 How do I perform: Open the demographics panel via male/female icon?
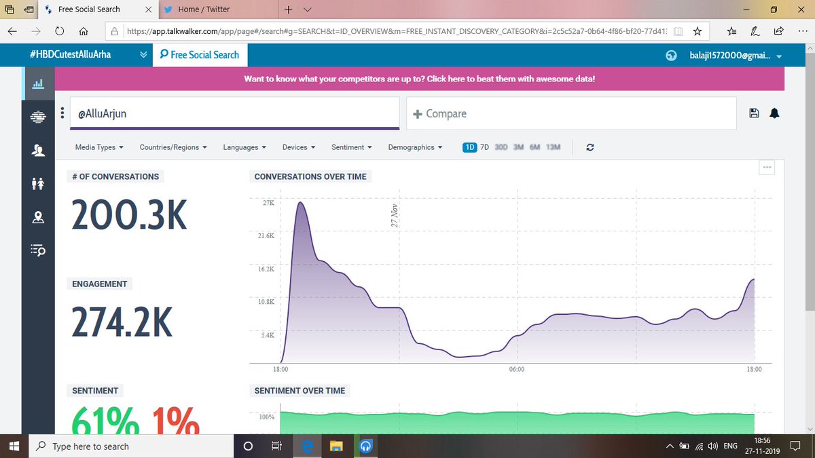[x=38, y=183]
